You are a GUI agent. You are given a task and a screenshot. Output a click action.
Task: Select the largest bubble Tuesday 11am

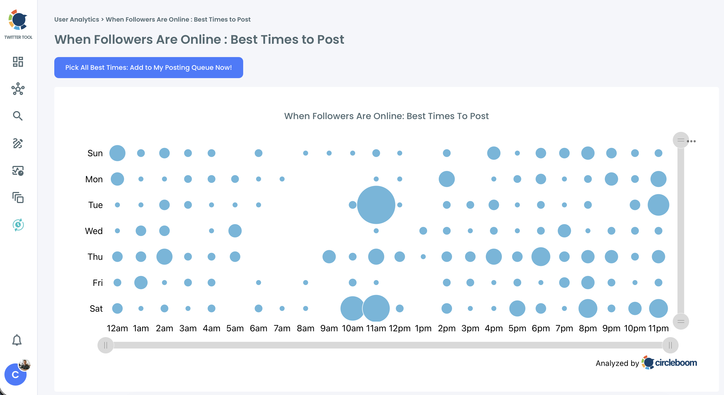coord(376,205)
